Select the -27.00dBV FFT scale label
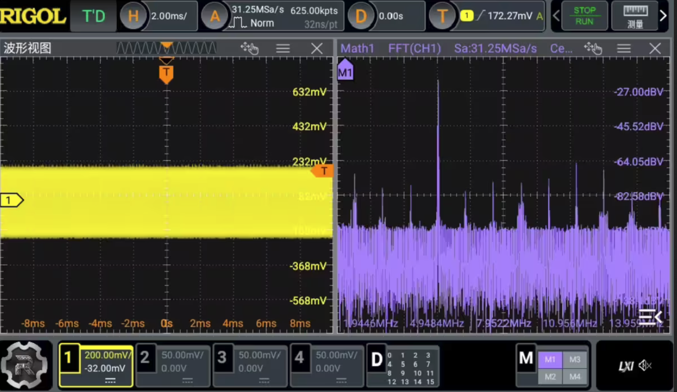 [x=639, y=92]
